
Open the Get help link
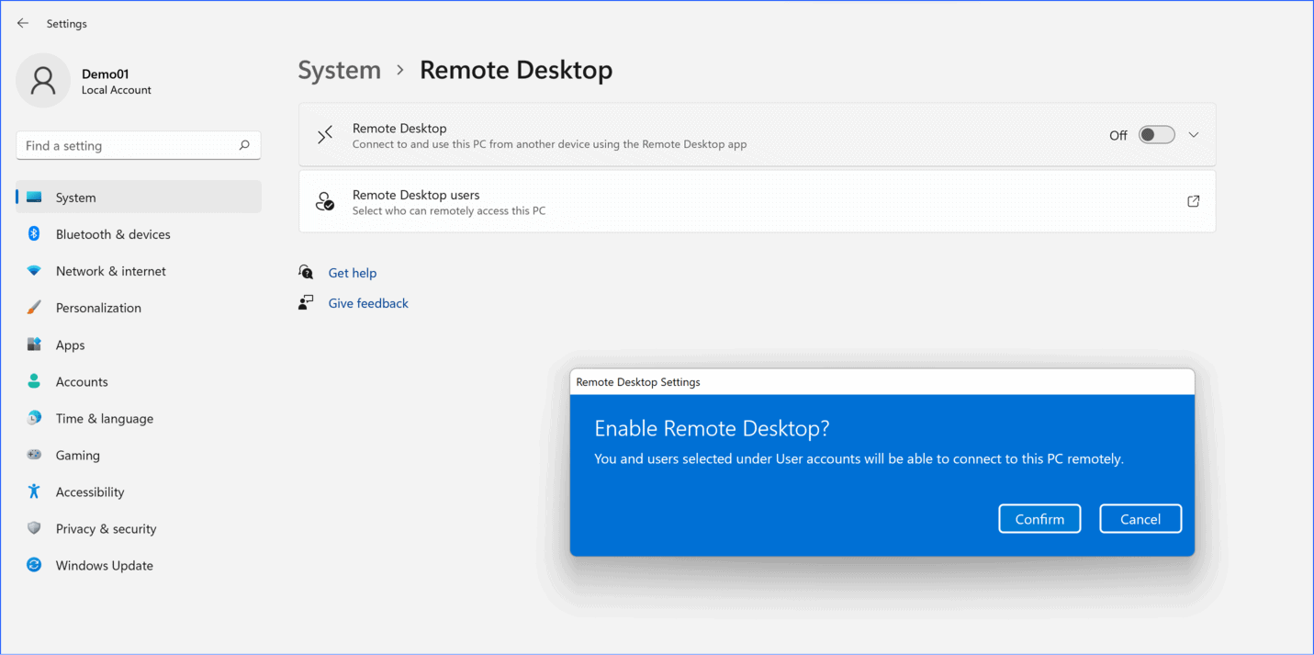[x=353, y=273]
